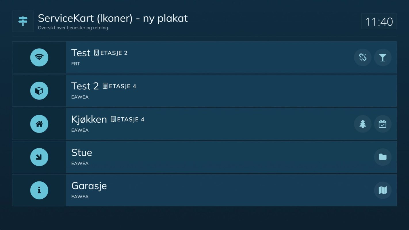This screenshot has height=230, width=409.
Task: Click the house icon in the Kjøkken row
Action: [39, 124]
